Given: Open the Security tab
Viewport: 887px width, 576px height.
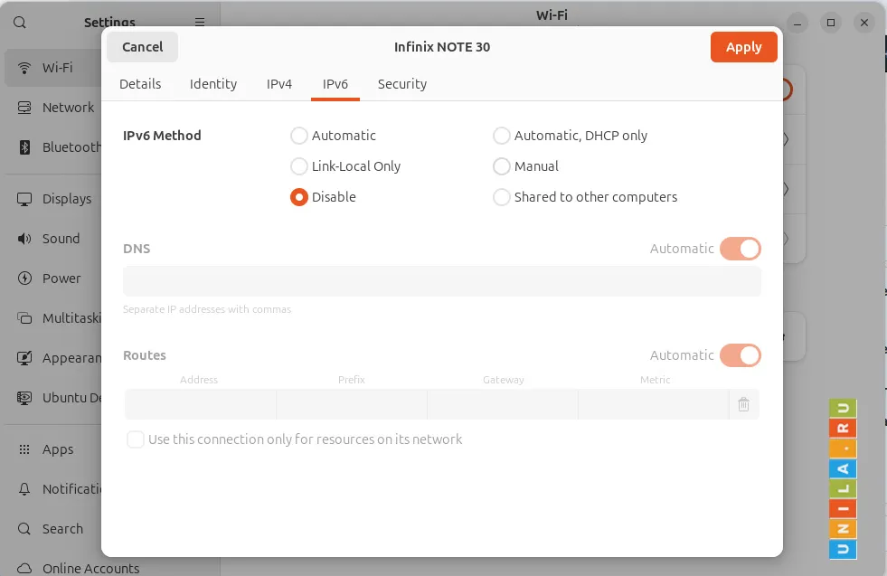Looking at the screenshot, I should [401, 84].
